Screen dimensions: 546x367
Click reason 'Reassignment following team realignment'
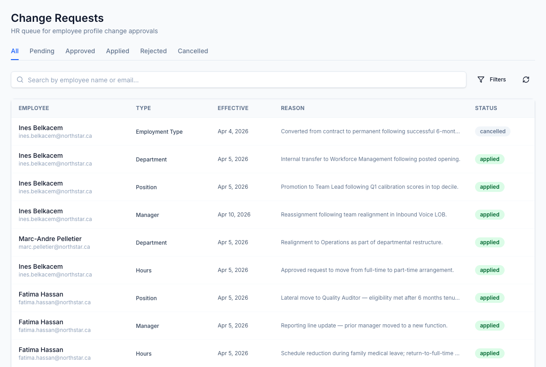[x=364, y=215]
